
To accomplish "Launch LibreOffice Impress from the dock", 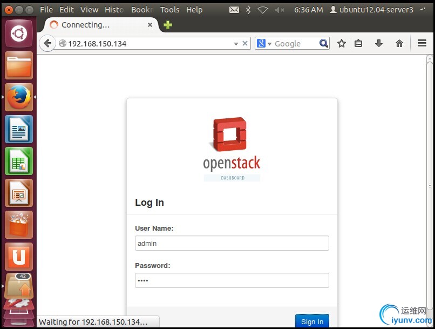I will click(x=19, y=193).
